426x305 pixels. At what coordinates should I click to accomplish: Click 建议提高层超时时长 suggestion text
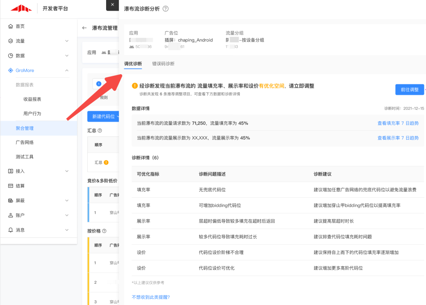click(334, 221)
